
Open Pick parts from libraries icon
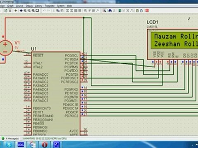tap(85, 11)
